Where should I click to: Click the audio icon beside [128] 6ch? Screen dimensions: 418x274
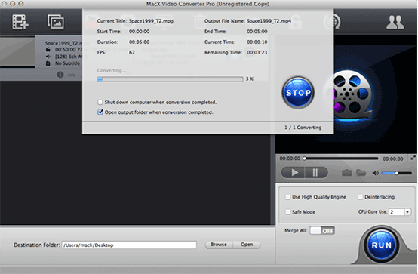[48, 57]
